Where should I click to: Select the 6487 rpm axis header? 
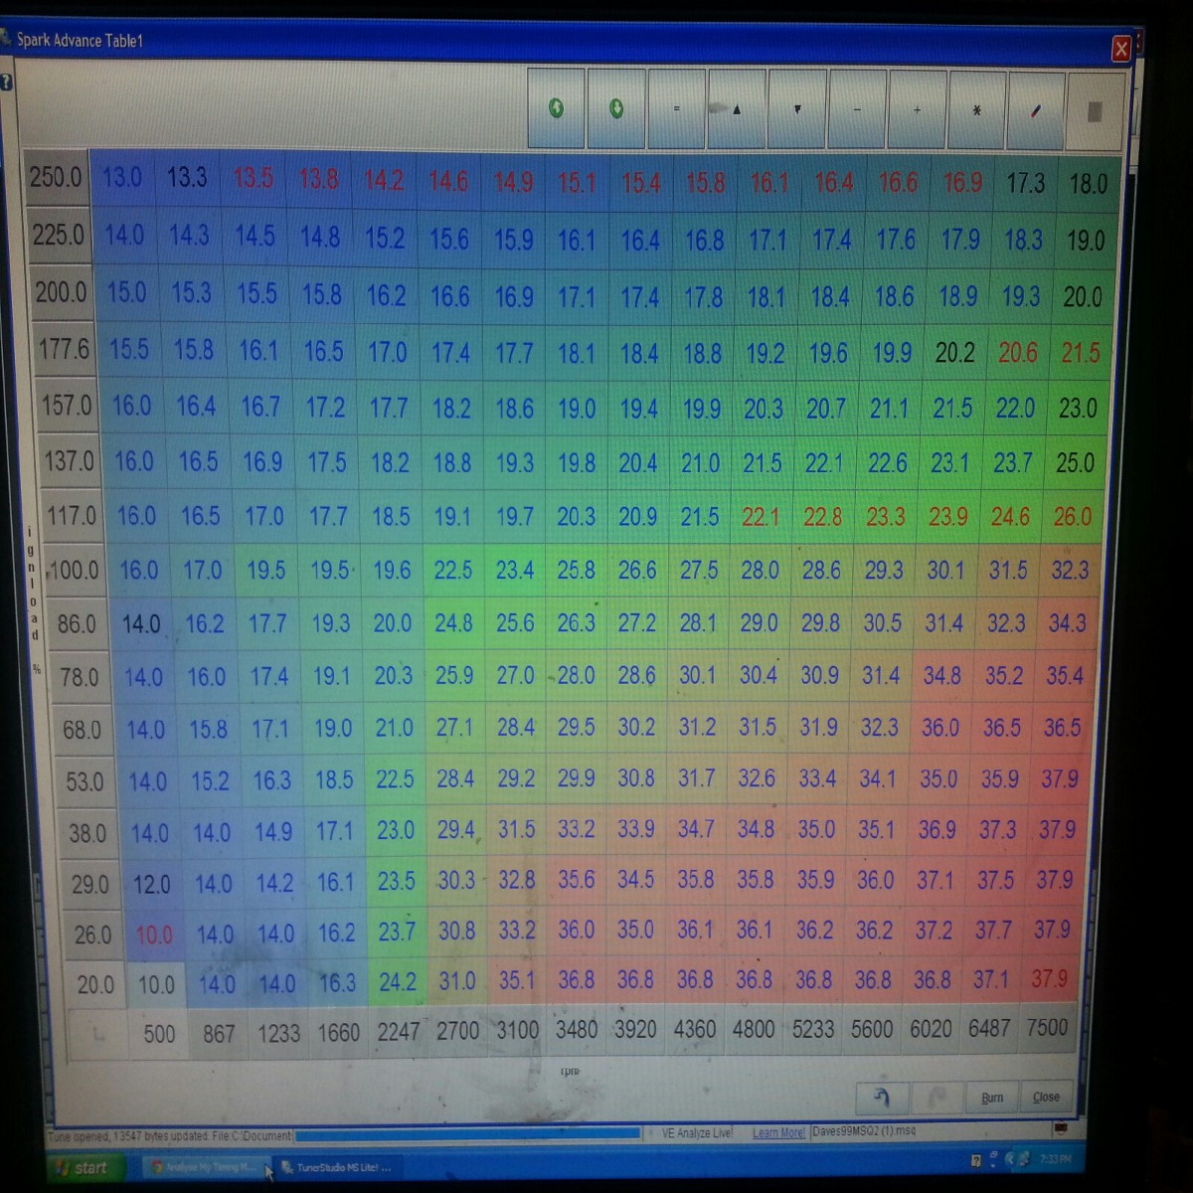tap(989, 1028)
